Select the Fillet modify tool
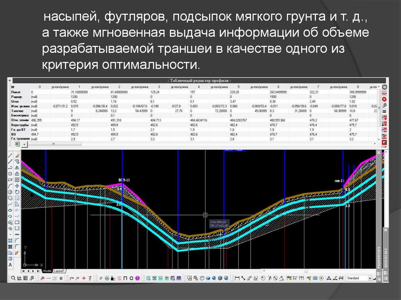This screenshot has width=401, height=300. [x=17, y=246]
